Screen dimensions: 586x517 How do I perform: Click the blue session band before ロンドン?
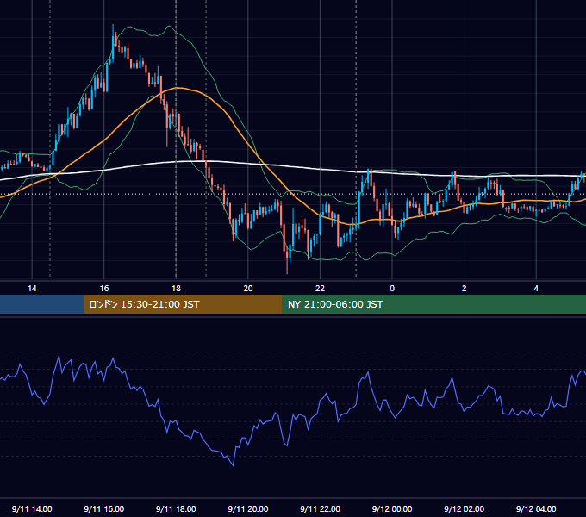pos(42,304)
